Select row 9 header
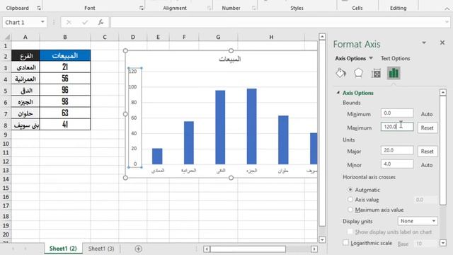 coord(6,135)
